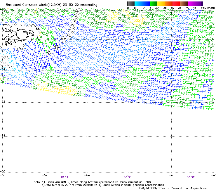Click the -54 latitude axis label
This screenshot has height=190, width=216.
(3, 69)
